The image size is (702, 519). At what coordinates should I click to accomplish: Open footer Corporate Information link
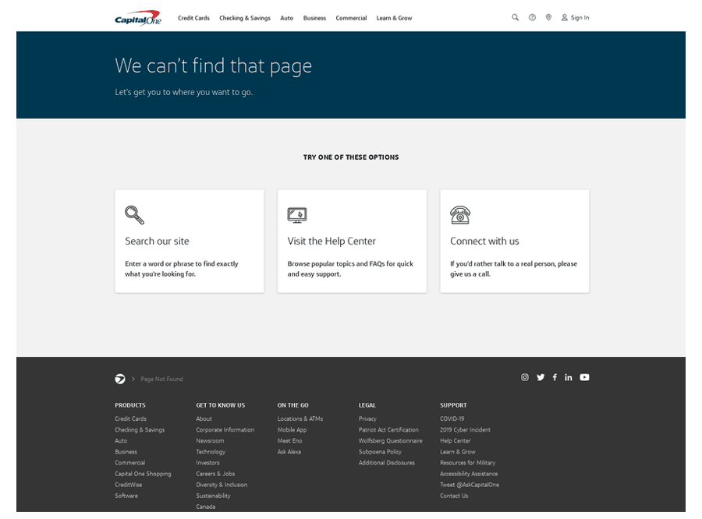(x=225, y=430)
